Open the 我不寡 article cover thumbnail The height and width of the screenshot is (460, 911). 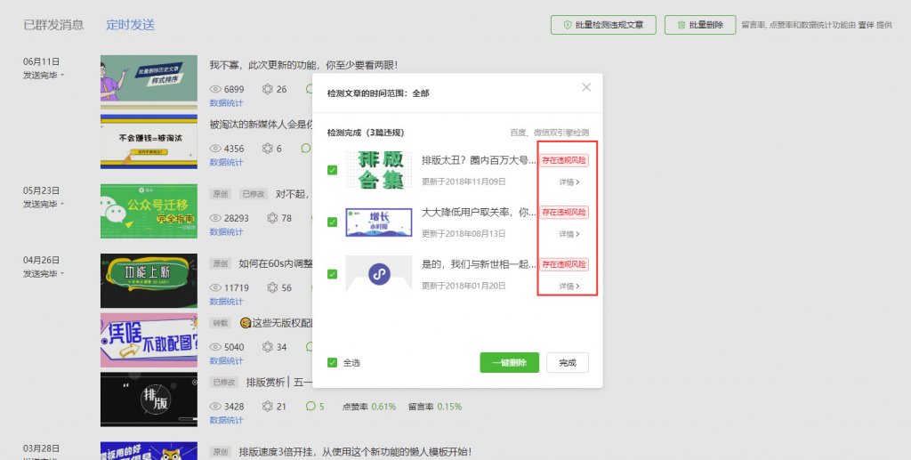[x=149, y=82]
